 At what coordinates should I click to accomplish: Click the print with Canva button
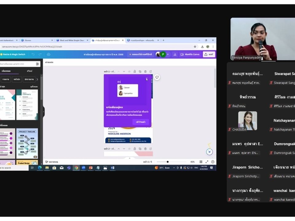(x=190, y=54)
